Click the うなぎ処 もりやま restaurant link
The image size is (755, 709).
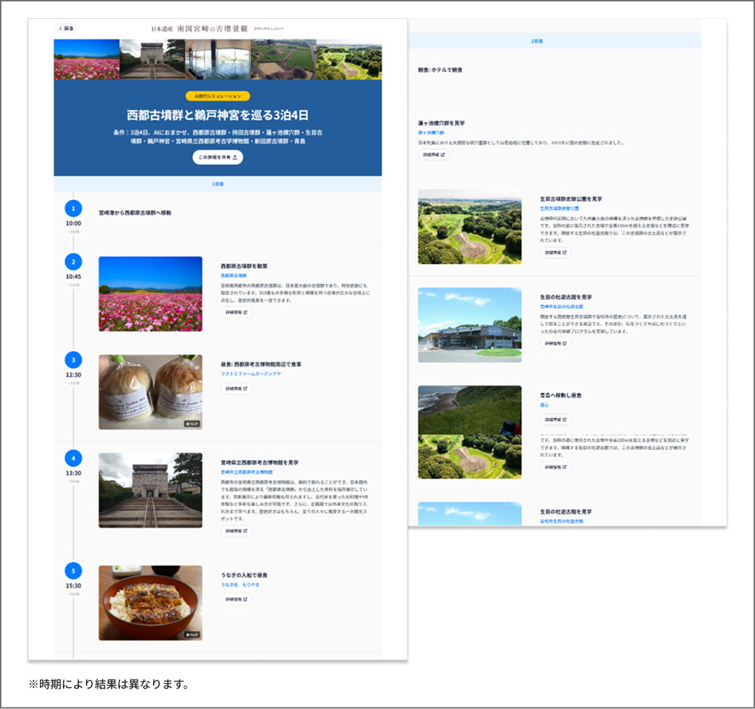pyautogui.click(x=240, y=584)
